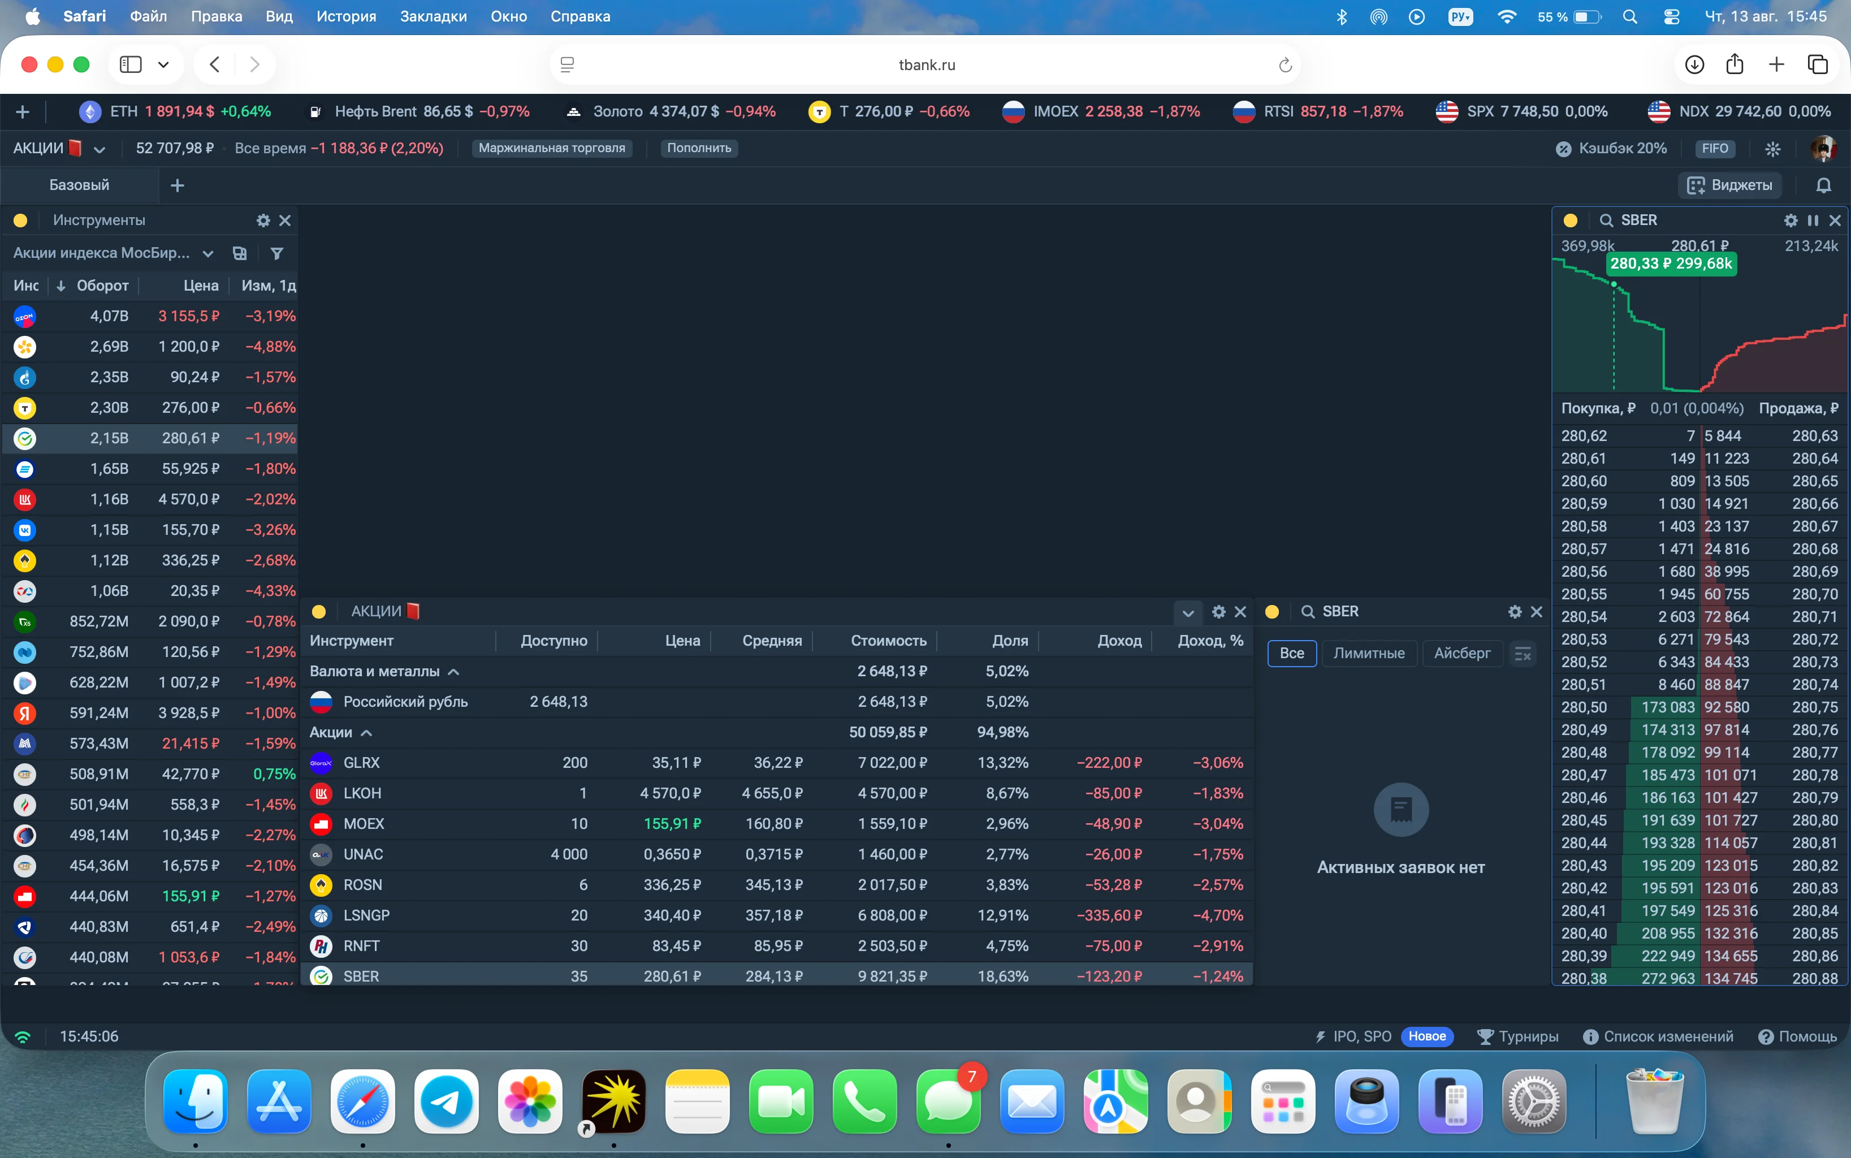Click the Пополнить button
This screenshot has height=1158, width=1851.
coord(698,149)
